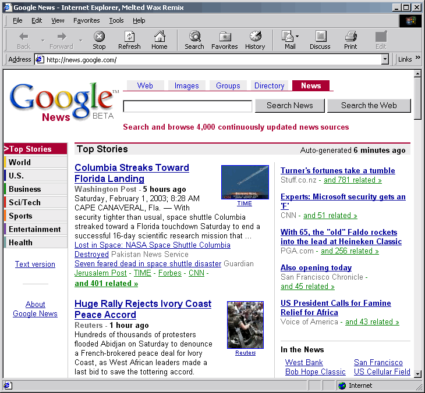425x393 pixels.
Task: Select U.S. in the section sidebar
Action: click(36, 176)
